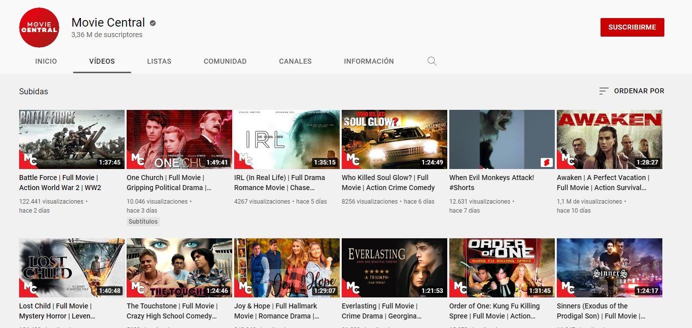This screenshot has width=692, height=328.
Task: Open the One Church video thumbnail
Action: [x=179, y=139]
